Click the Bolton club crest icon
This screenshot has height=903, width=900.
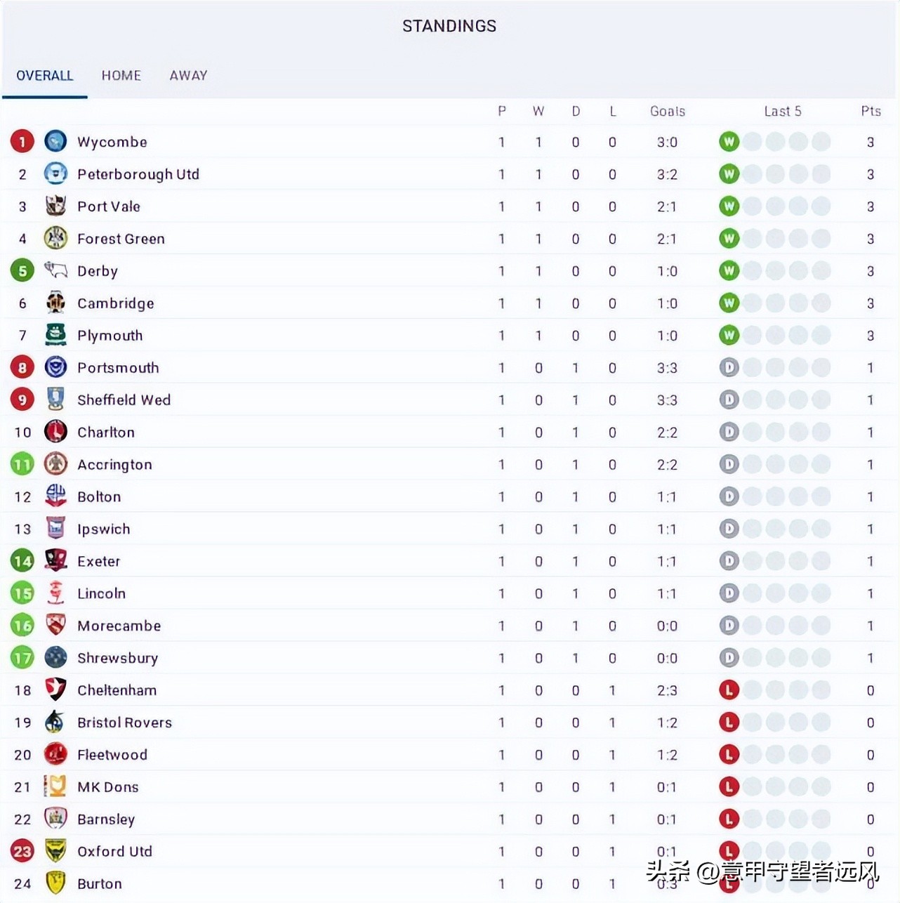point(55,496)
